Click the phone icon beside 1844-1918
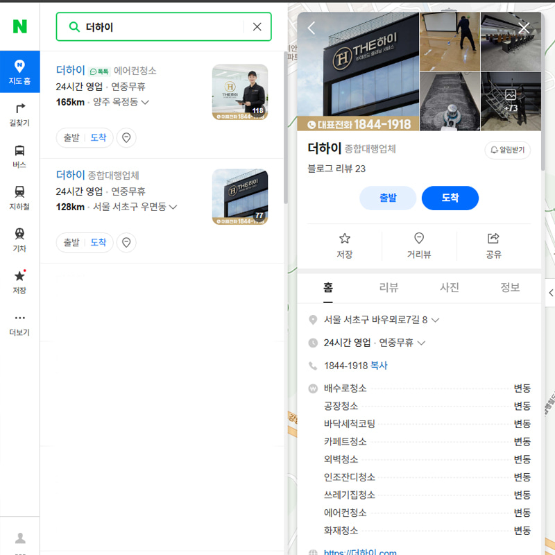The height and width of the screenshot is (555, 555). pos(313,366)
